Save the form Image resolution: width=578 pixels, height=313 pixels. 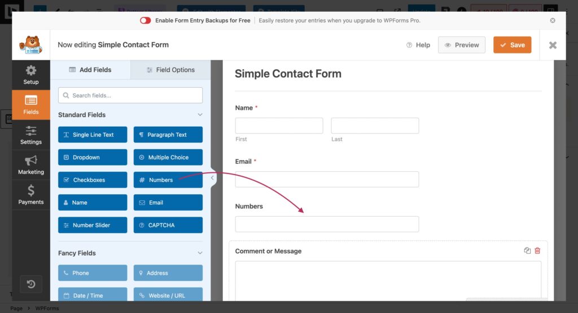tap(513, 45)
